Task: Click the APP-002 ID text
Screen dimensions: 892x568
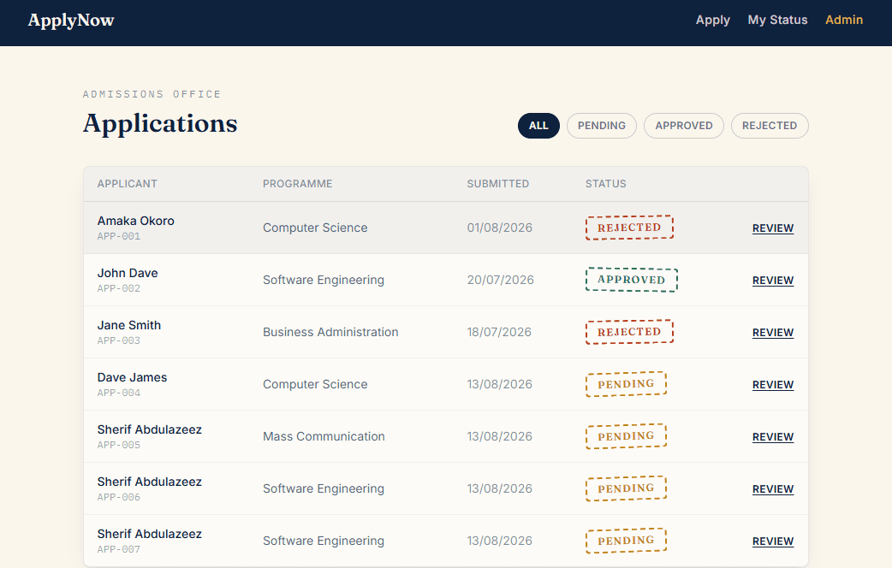Action: 119,288
